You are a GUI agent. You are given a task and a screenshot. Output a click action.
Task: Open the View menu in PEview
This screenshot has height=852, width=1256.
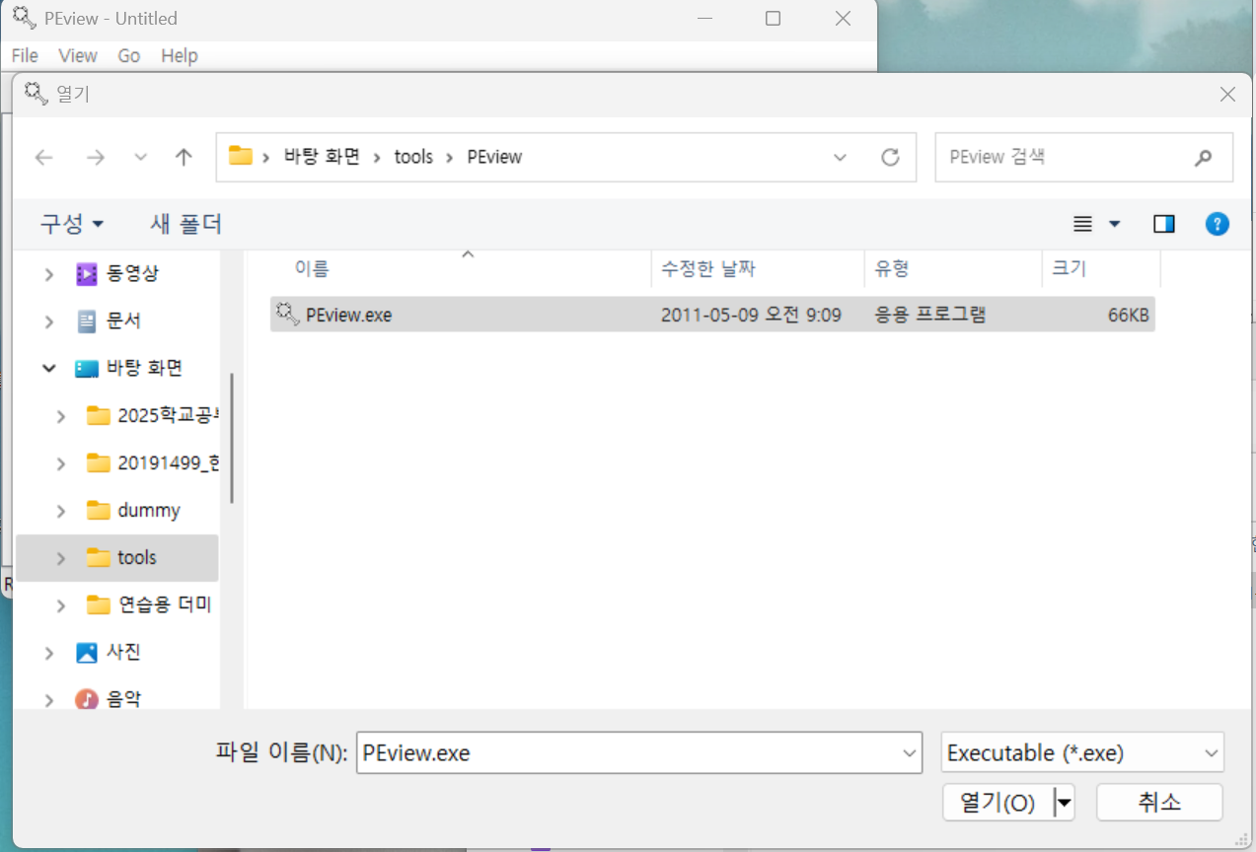pos(78,56)
